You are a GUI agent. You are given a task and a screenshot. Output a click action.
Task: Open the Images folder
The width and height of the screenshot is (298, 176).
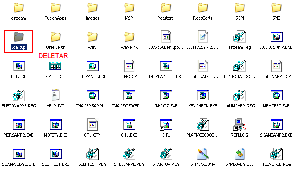(x=92, y=8)
